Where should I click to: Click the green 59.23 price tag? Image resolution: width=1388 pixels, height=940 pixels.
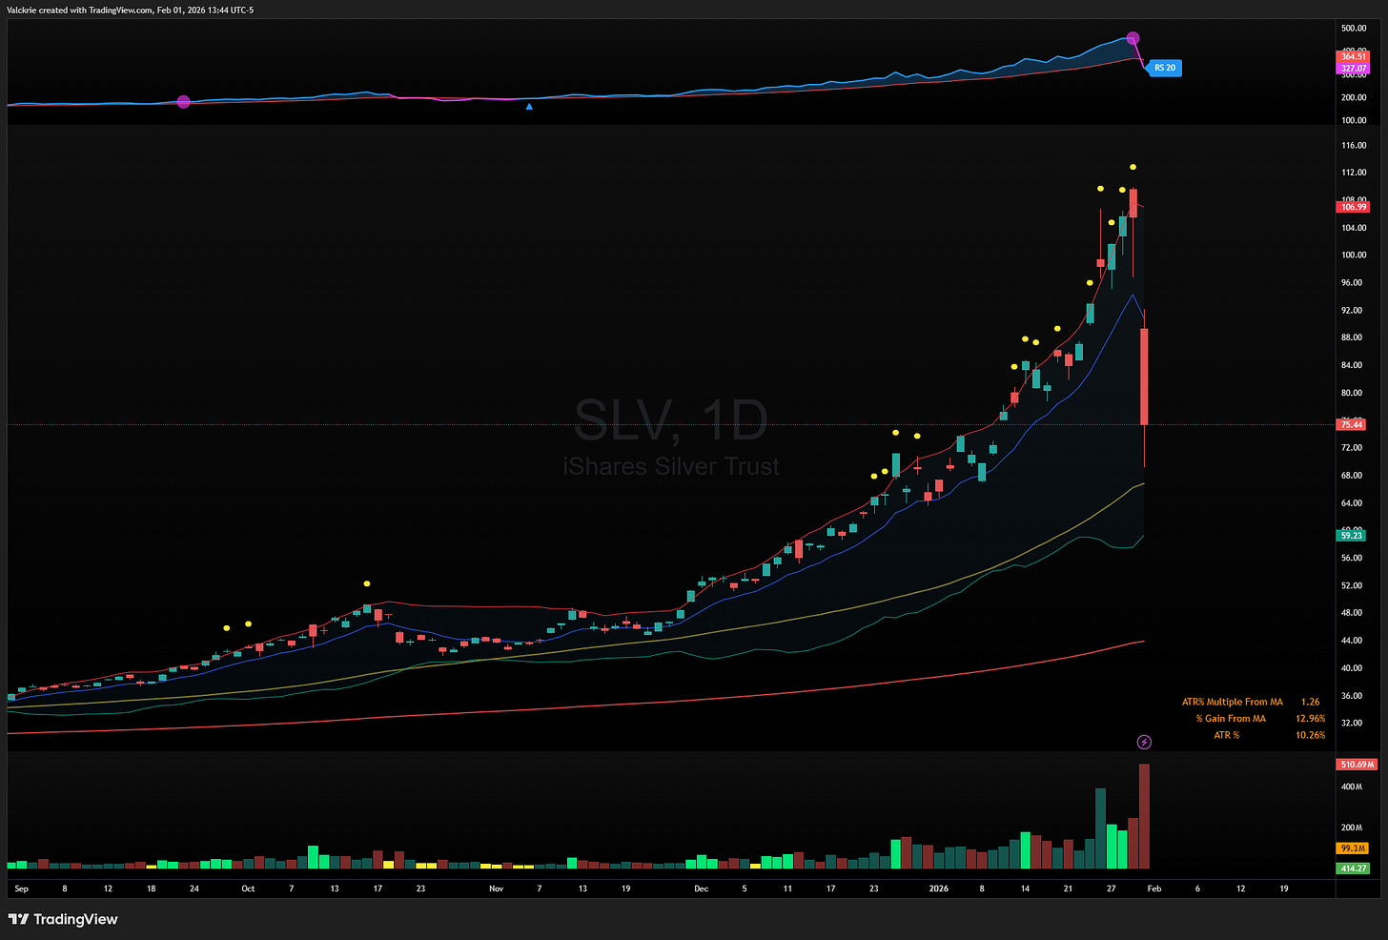1352,536
